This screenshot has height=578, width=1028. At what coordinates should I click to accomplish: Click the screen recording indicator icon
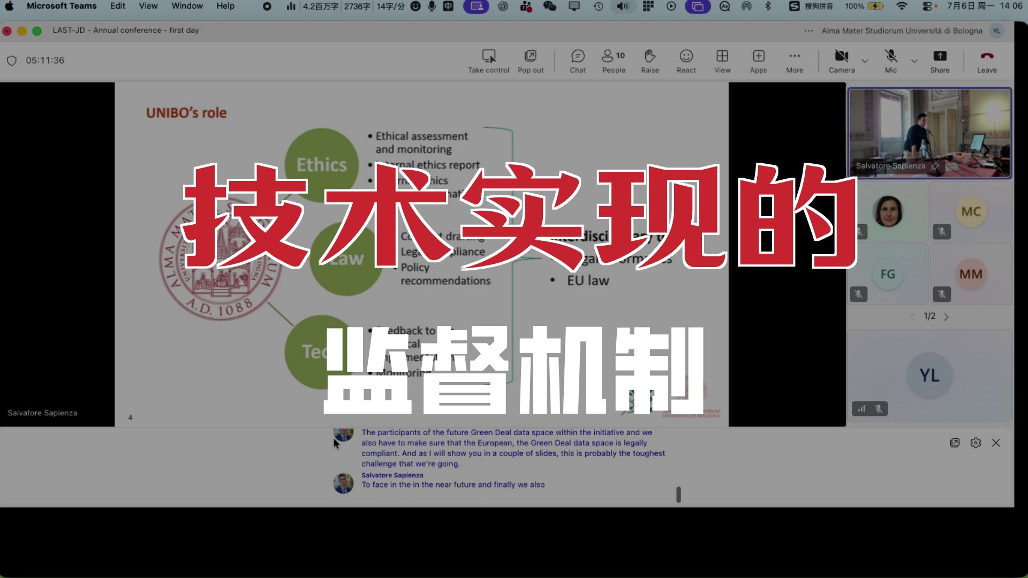point(267,6)
